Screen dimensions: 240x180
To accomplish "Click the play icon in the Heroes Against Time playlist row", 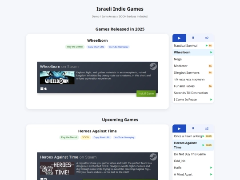I will click(203, 145).
